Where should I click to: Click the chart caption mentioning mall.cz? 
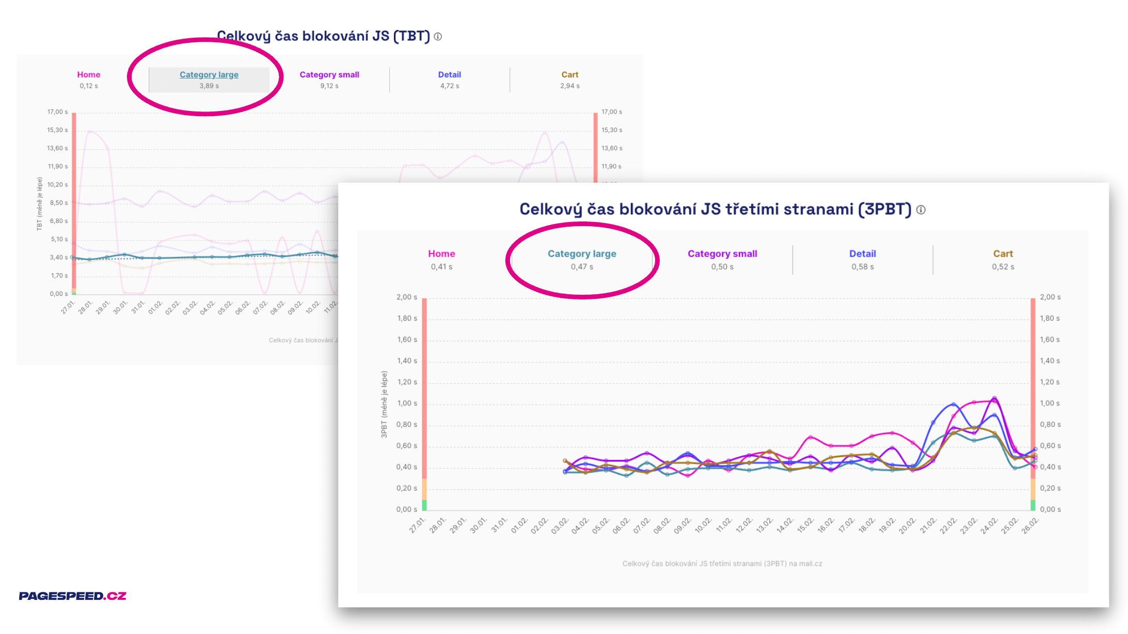point(723,563)
